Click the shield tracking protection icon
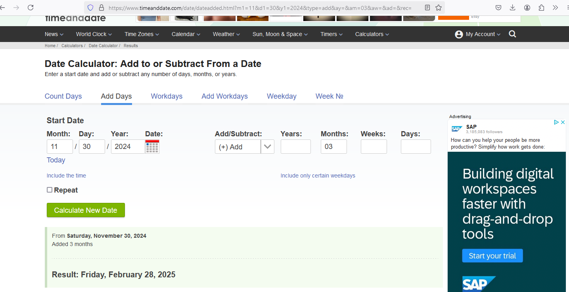Screen dimensions: 569x292 (90, 8)
